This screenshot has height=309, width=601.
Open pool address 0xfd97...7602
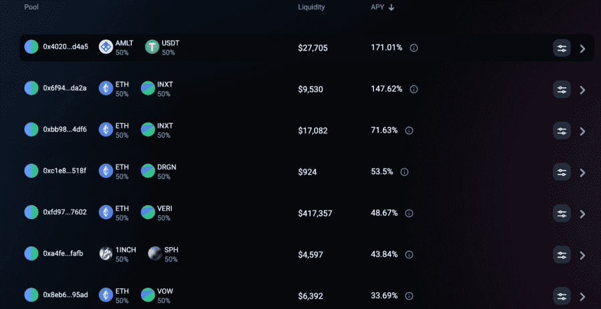(65, 212)
